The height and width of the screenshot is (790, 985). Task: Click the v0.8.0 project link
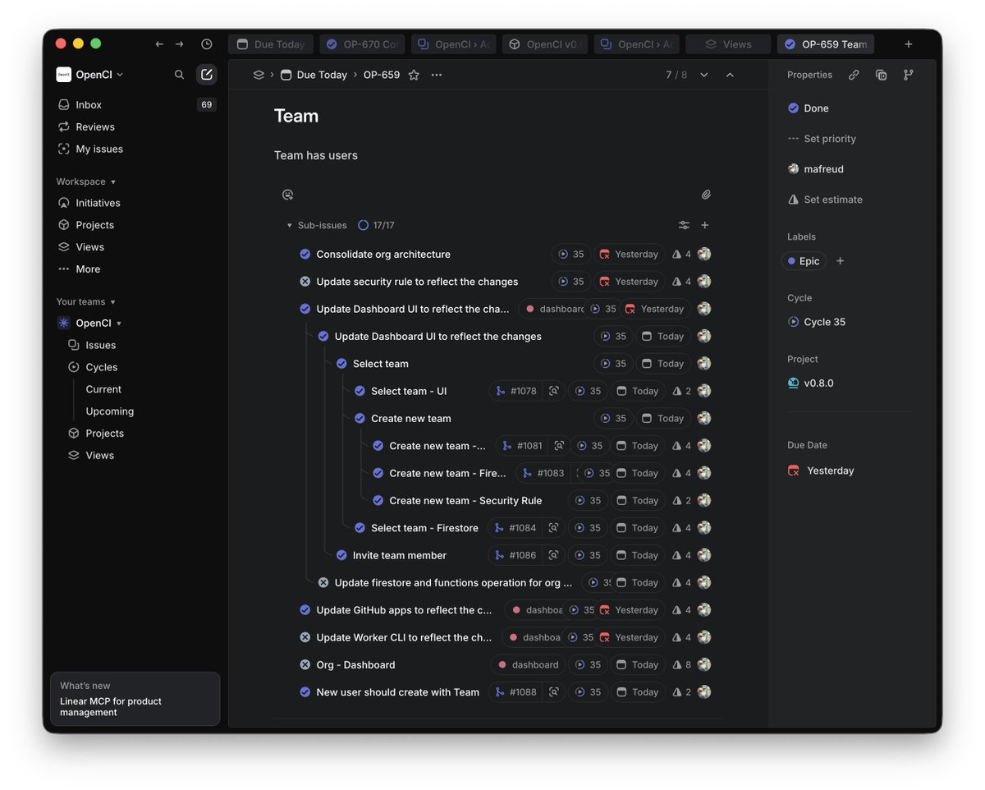point(816,383)
